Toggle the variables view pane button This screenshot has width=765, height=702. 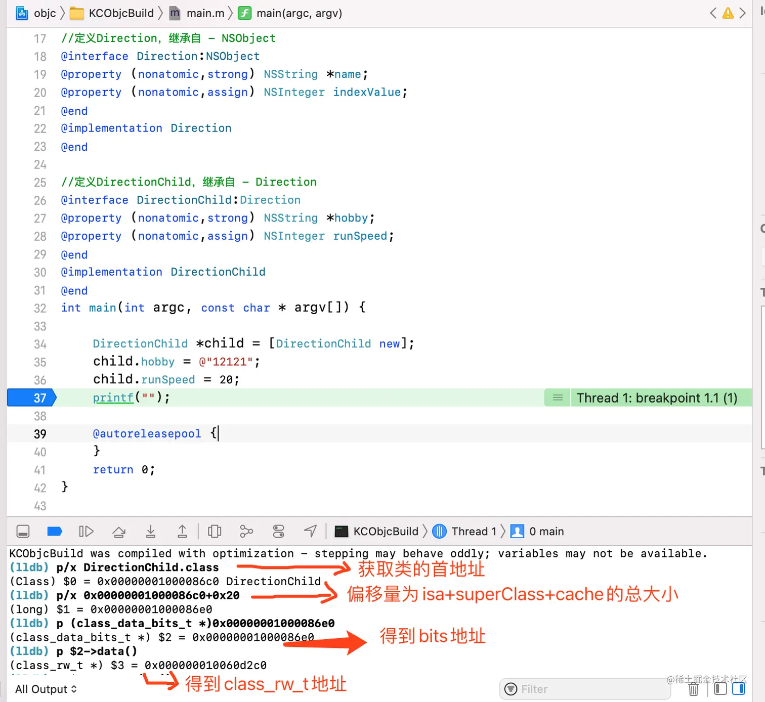point(720,689)
